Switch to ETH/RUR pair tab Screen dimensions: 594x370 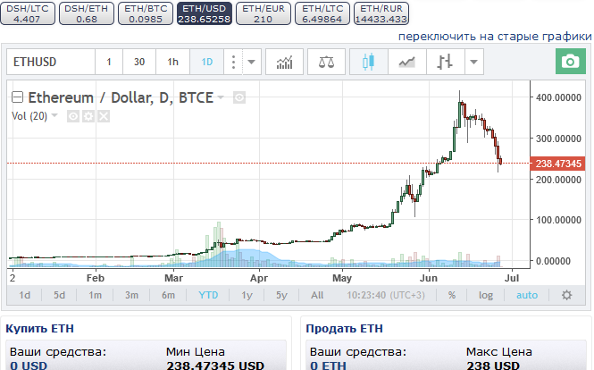pos(381,13)
